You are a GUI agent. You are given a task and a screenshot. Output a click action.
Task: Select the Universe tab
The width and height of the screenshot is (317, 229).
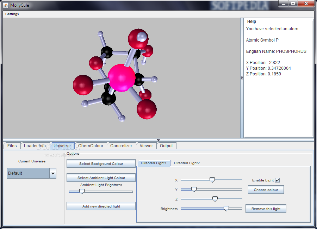point(62,146)
